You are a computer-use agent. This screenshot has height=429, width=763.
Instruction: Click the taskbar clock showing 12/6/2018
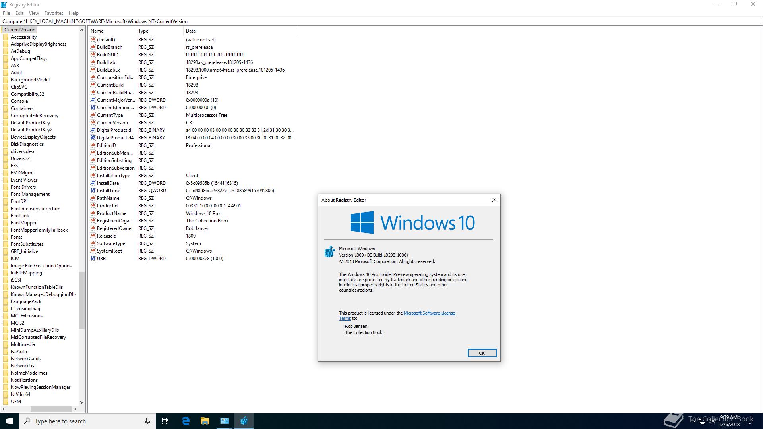click(729, 421)
